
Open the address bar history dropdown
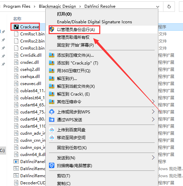158,7
